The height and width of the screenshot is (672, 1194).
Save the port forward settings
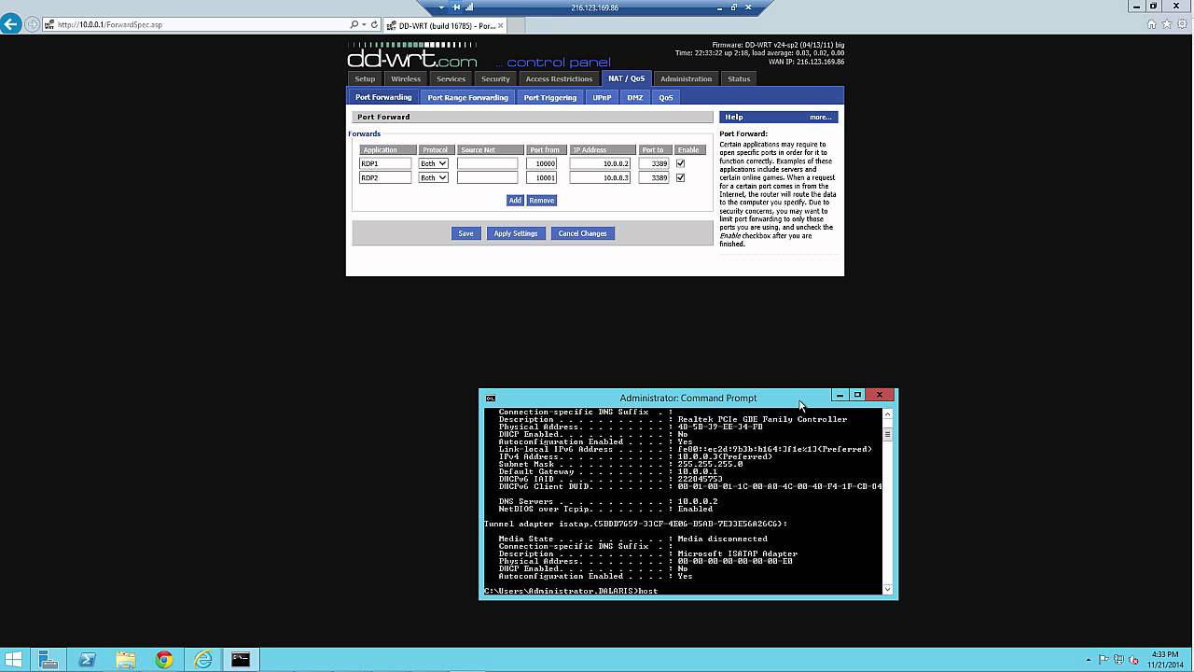point(465,233)
